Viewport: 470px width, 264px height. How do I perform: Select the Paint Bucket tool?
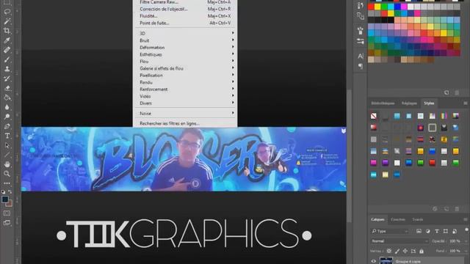point(7,98)
